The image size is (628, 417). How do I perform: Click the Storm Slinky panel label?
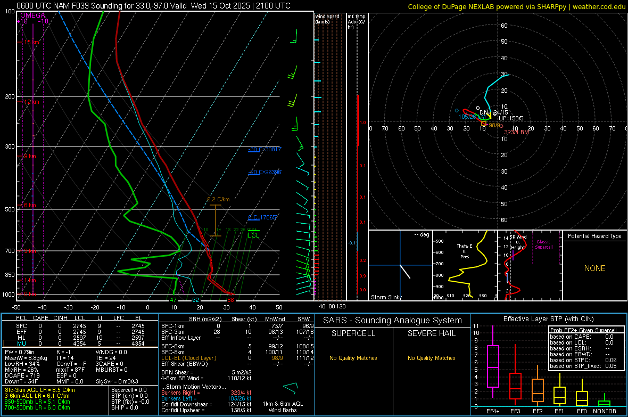click(386, 297)
